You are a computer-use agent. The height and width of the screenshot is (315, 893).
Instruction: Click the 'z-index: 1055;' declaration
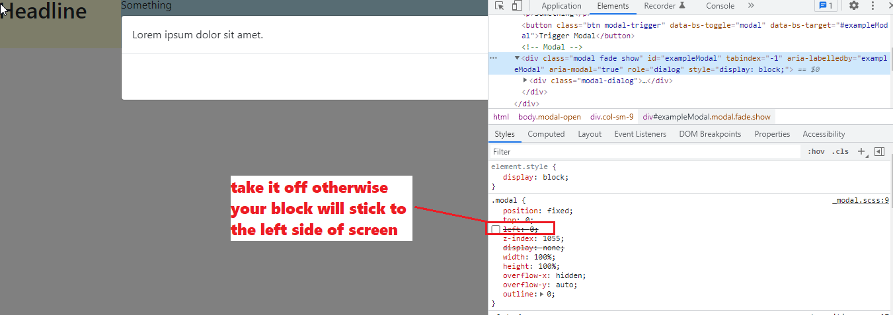click(x=533, y=238)
